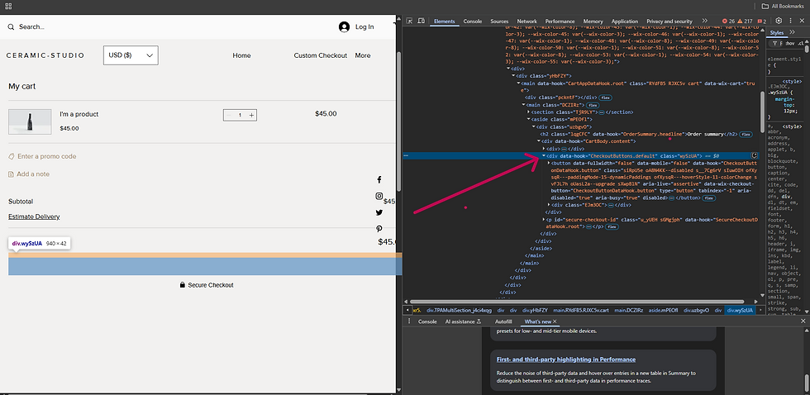The image size is (810, 395).
Task: Toggle the .cls class editor button
Action: point(801,44)
